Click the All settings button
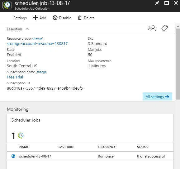The height and width of the screenshot is (169, 180). tap(157, 96)
